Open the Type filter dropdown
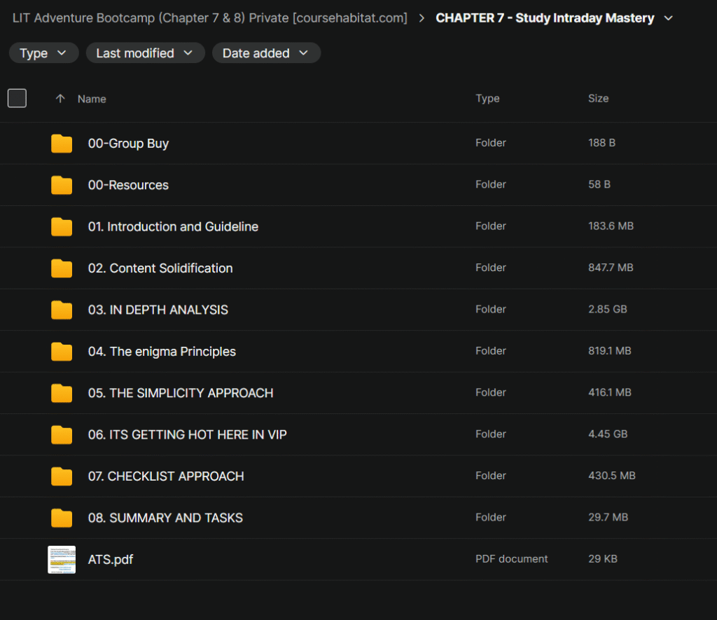 point(43,53)
